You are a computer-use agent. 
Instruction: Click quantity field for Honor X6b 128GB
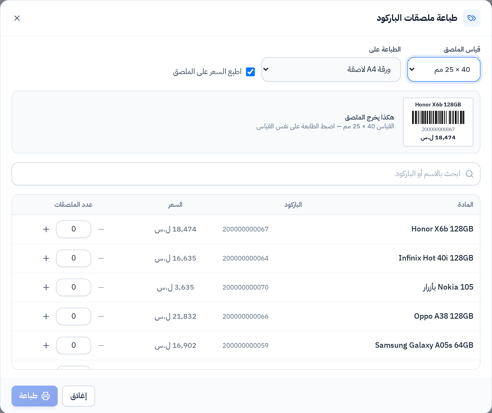coord(74,229)
